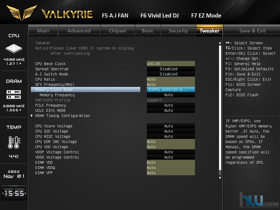Select the GFX Frequency(MHz) label
Screen dimensions: 280x210
55,85
